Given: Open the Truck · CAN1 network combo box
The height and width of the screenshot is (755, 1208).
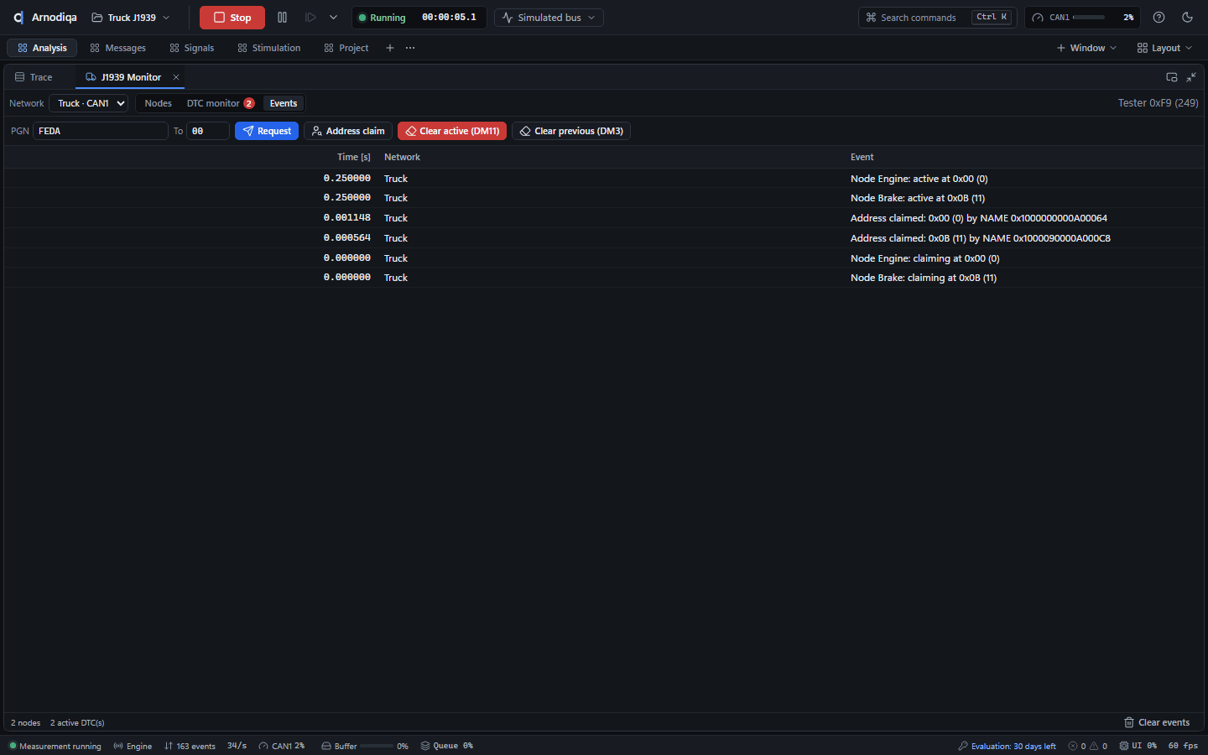Looking at the screenshot, I should coord(89,103).
